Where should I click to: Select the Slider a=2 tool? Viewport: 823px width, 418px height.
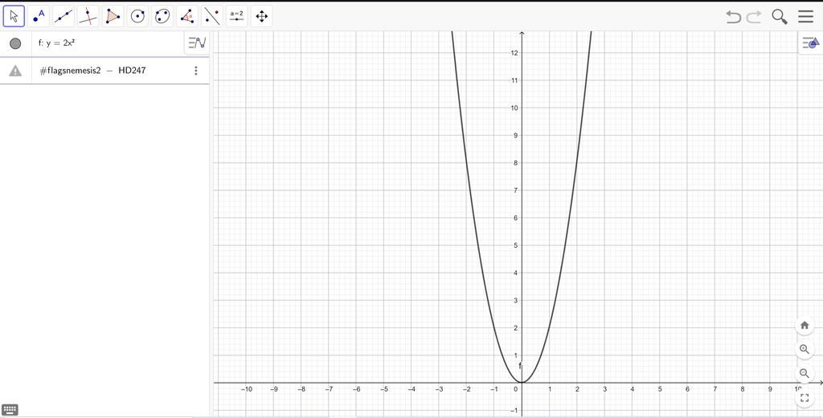click(237, 16)
